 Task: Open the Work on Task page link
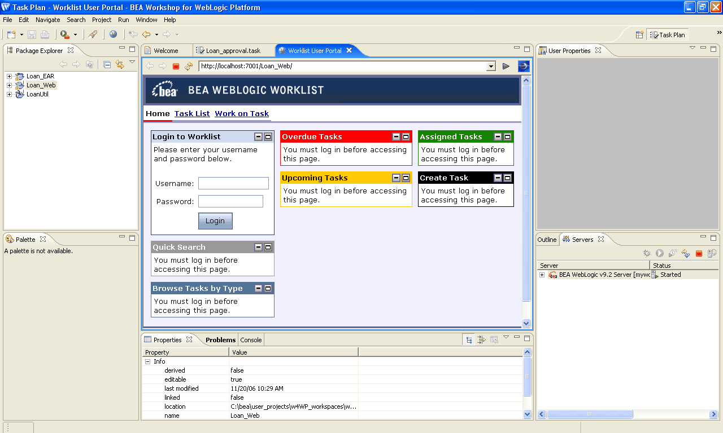point(242,113)
